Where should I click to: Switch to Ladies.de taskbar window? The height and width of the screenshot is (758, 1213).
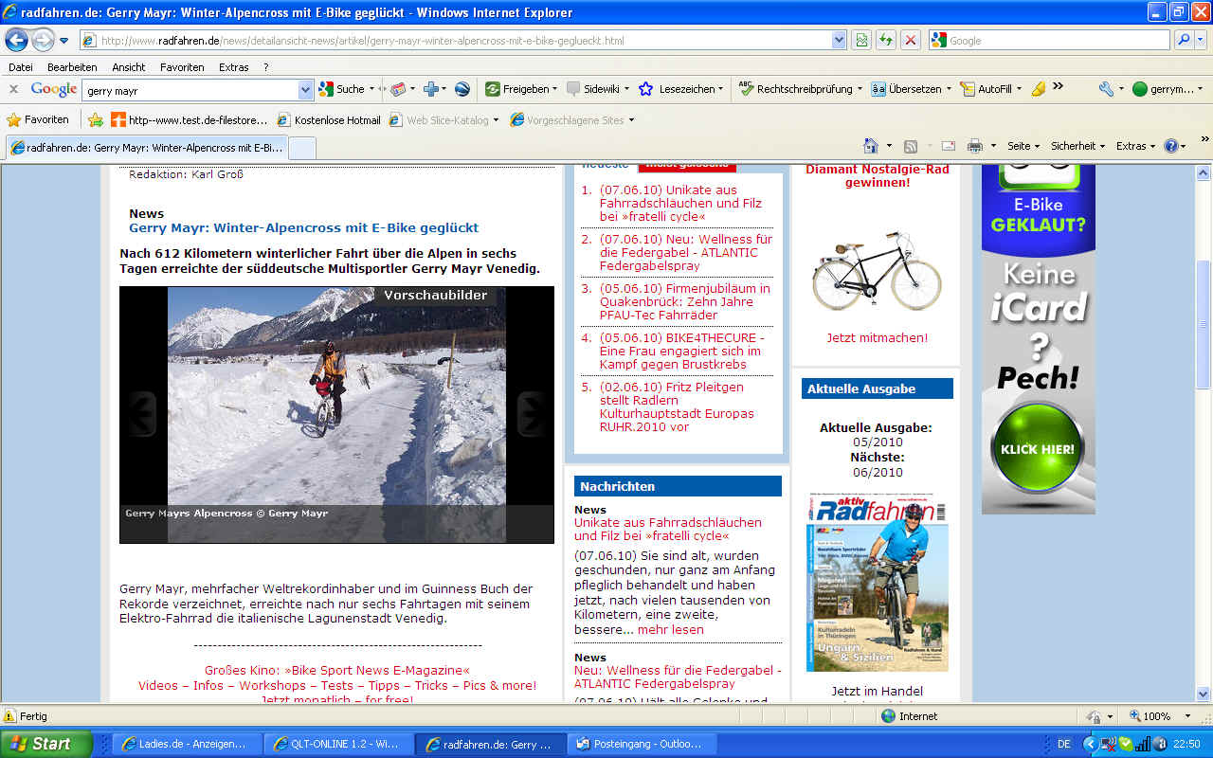click(x=186, y=744)
